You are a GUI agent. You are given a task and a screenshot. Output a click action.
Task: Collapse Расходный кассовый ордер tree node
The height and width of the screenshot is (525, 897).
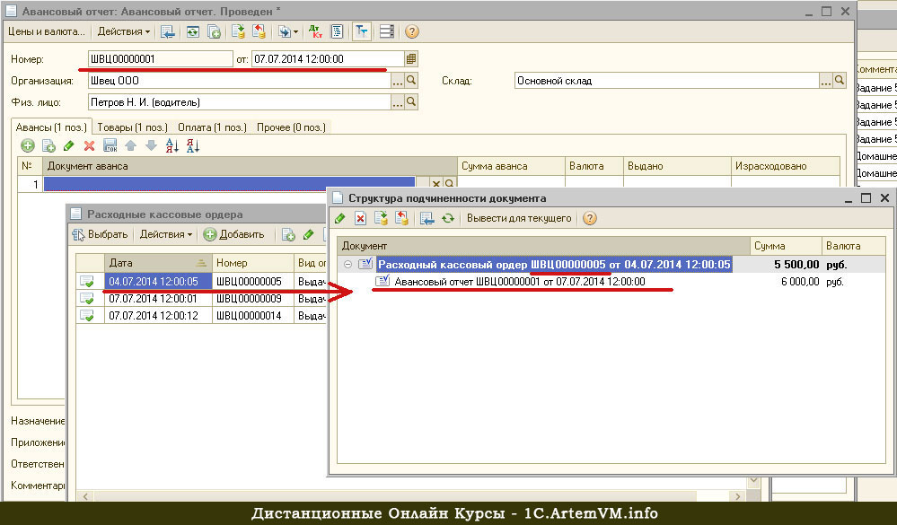(x=347, y=265)
